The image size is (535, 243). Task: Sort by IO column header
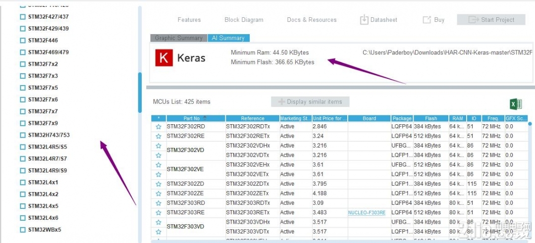point(474,118)
